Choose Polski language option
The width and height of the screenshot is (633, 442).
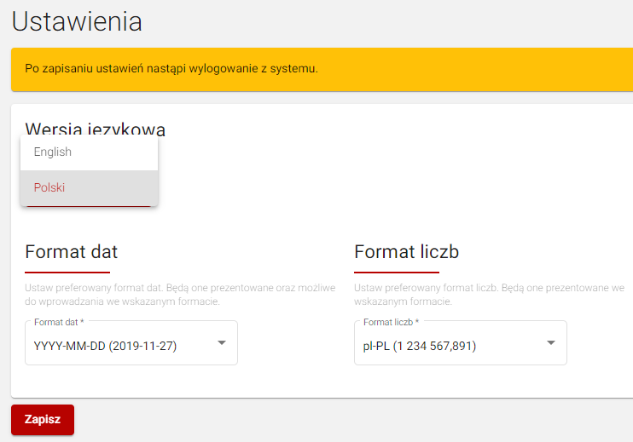pos(89,187)
